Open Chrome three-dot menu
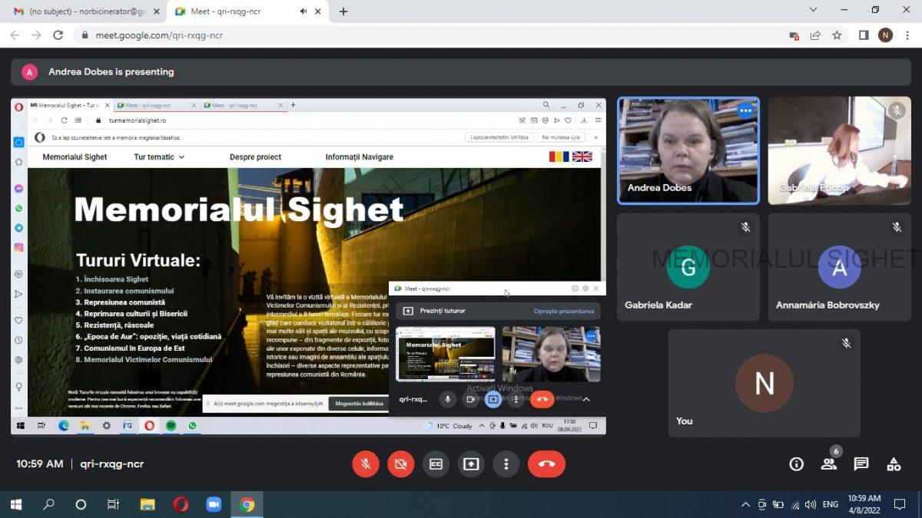 [907, 35]
